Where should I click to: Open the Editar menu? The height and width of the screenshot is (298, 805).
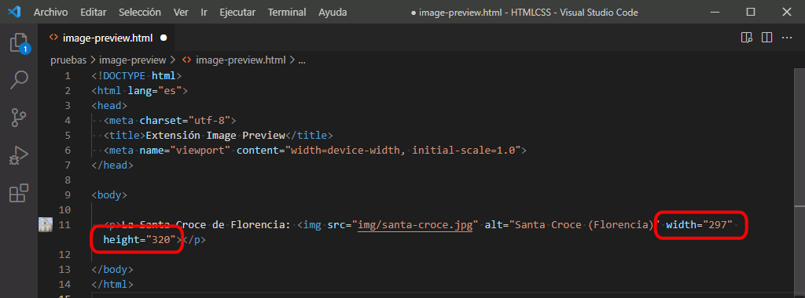[x=93, y=12]
